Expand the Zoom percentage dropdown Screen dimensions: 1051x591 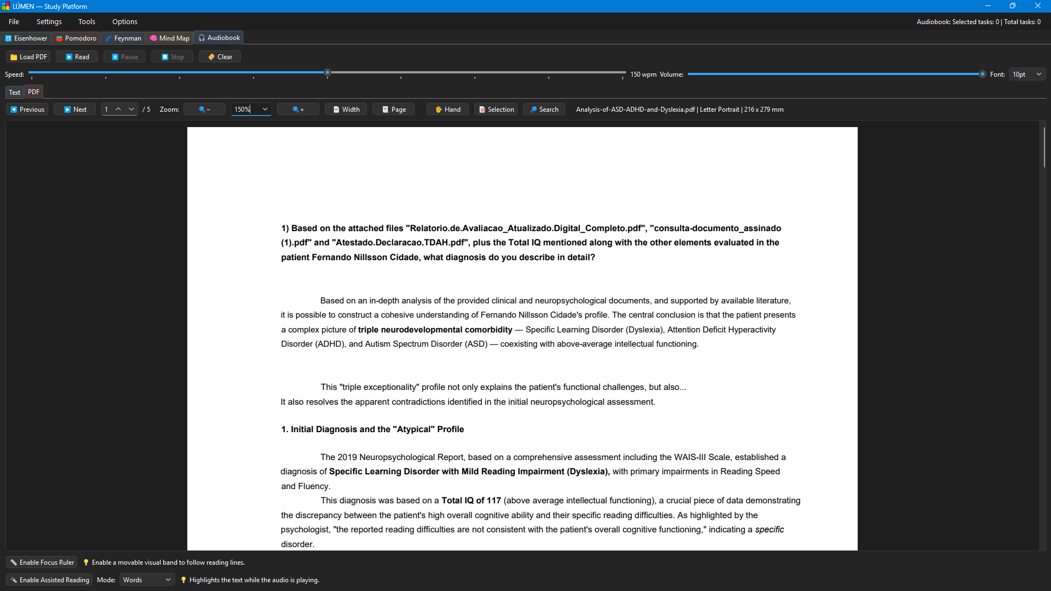coord(265,110)
